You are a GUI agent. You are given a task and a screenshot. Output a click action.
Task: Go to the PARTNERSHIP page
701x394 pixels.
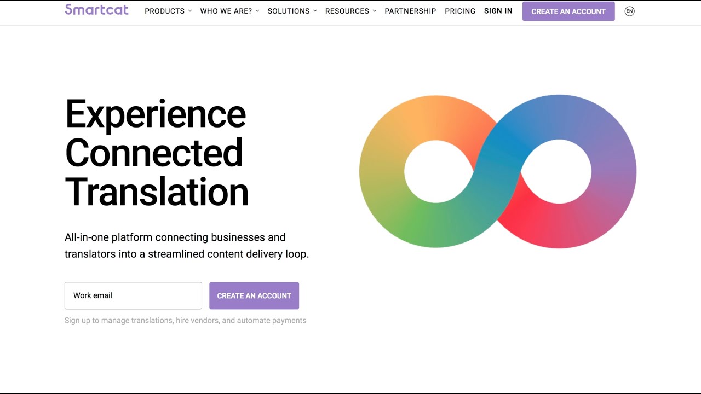410,11
